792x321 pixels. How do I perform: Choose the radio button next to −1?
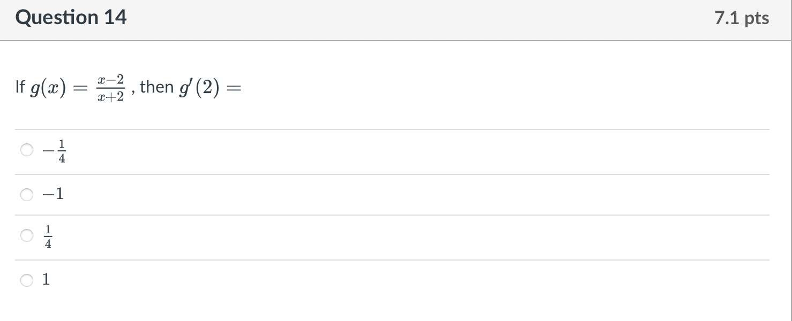click(27, 195)
